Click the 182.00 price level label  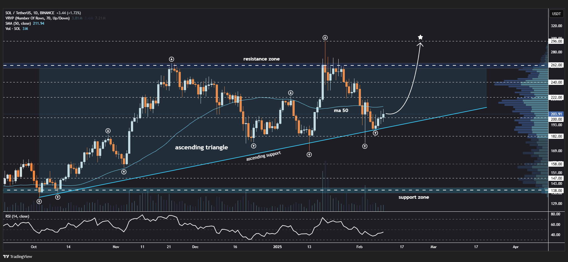tap(556, 136)
